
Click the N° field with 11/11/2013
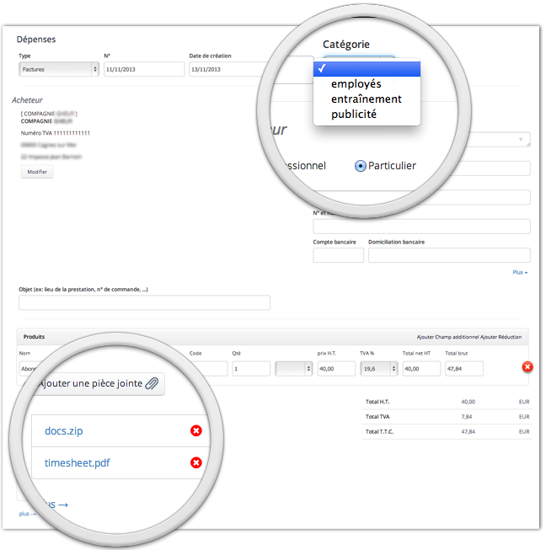click(144, 69)
